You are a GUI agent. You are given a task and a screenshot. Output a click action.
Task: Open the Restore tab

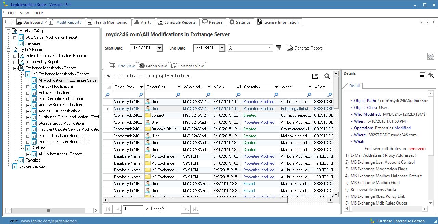tap(212, 22)
